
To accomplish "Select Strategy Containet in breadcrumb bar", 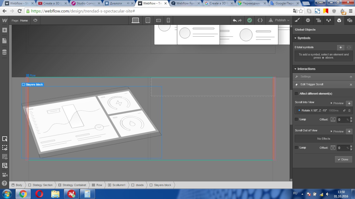I will pos(72,185).
